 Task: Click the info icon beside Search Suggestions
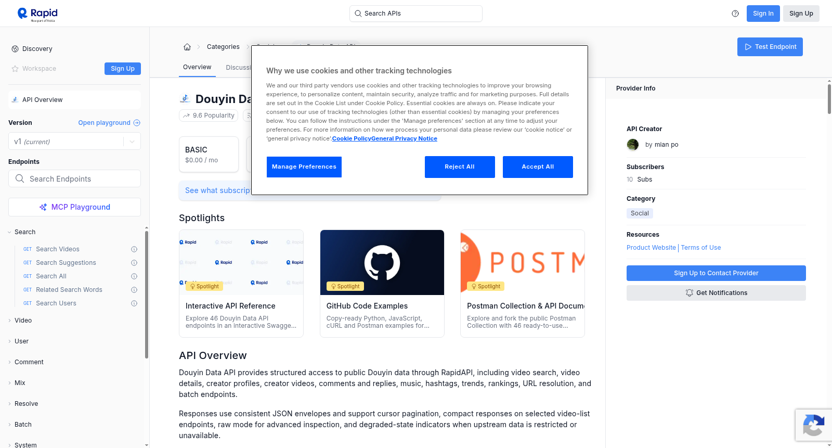(134, 263)
